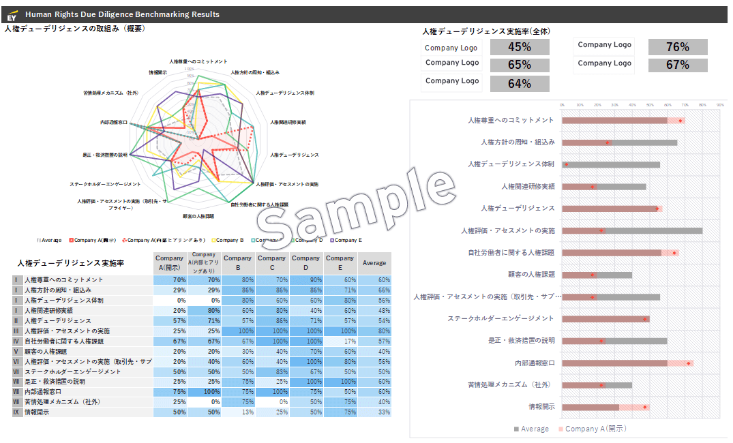Select the IX roman numeral cell in table
The image size is (733, 443).
[x=18, y=412]
